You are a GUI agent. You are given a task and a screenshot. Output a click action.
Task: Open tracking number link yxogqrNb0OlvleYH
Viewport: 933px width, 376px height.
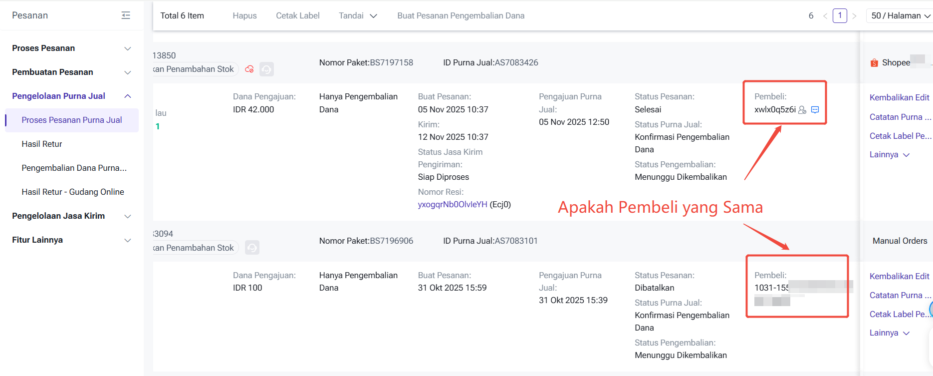[x=452, y=204]
